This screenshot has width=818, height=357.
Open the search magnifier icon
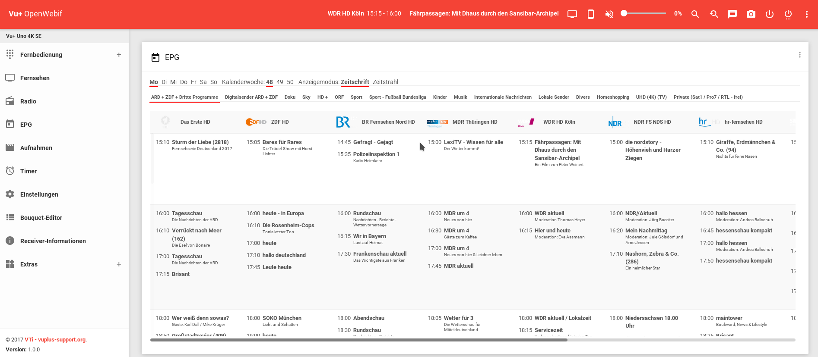pyautogui.click(x=695, y=14)
